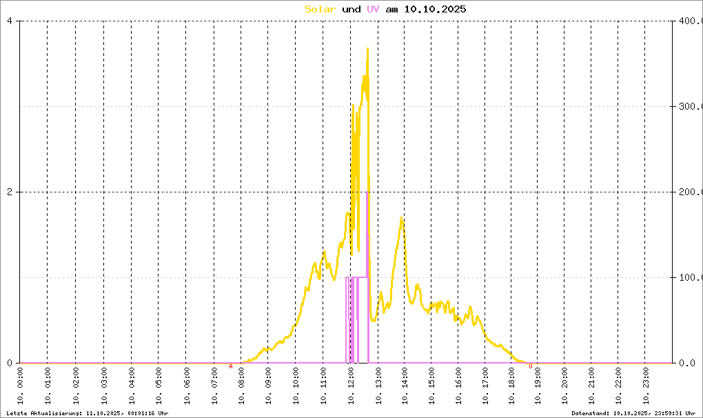Click the left axis value "2"
This screenshot has width=703, height=418.
(10, 192)
